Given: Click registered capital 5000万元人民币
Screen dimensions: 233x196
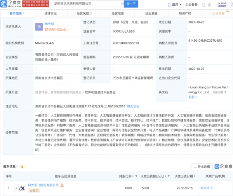Looking at the screenshot, I should [124, 32].
